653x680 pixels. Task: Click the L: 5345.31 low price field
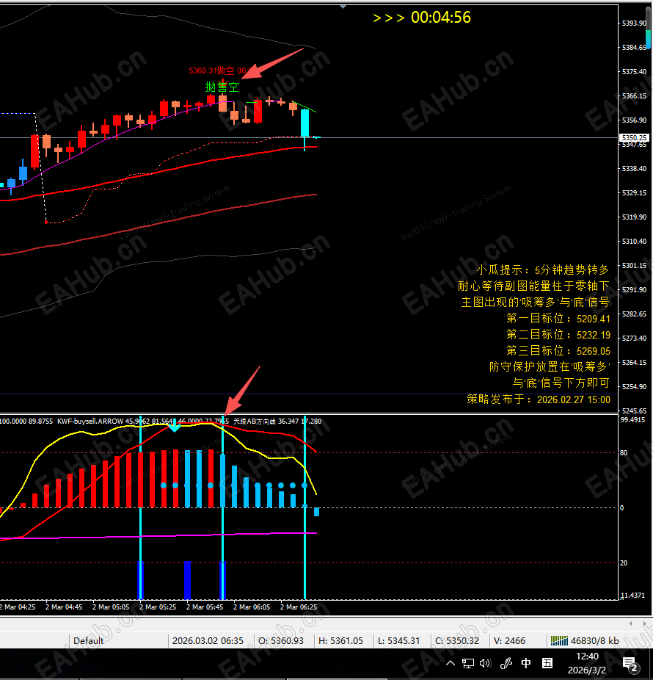(x=398, y=640)
